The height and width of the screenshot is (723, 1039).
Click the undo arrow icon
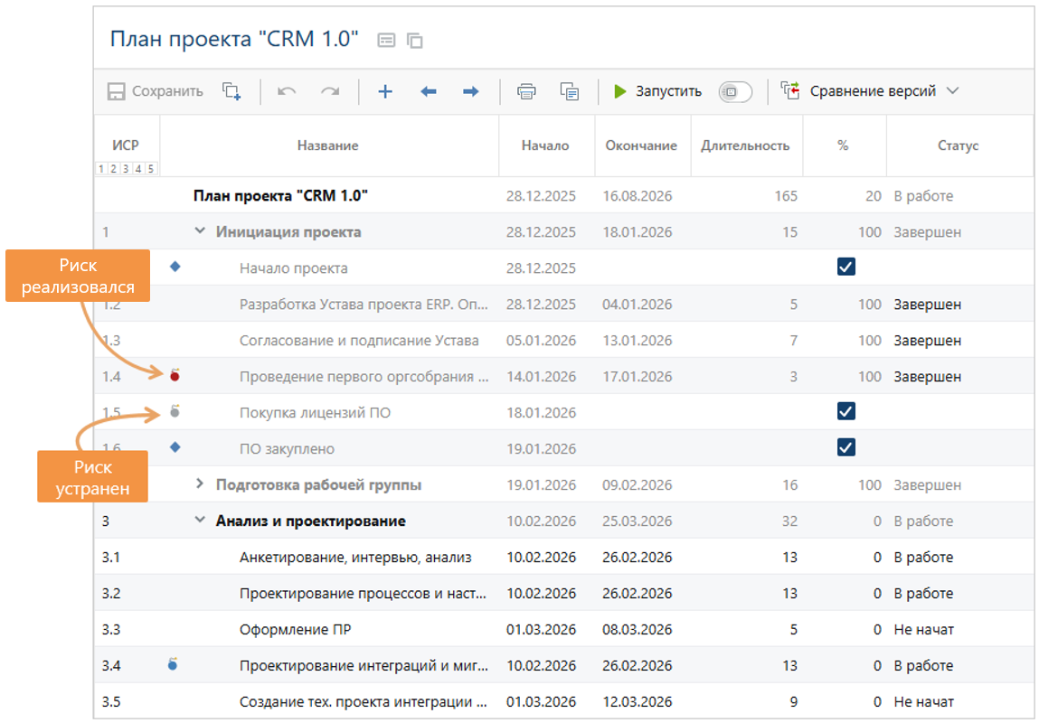click(x=287, y=91)
